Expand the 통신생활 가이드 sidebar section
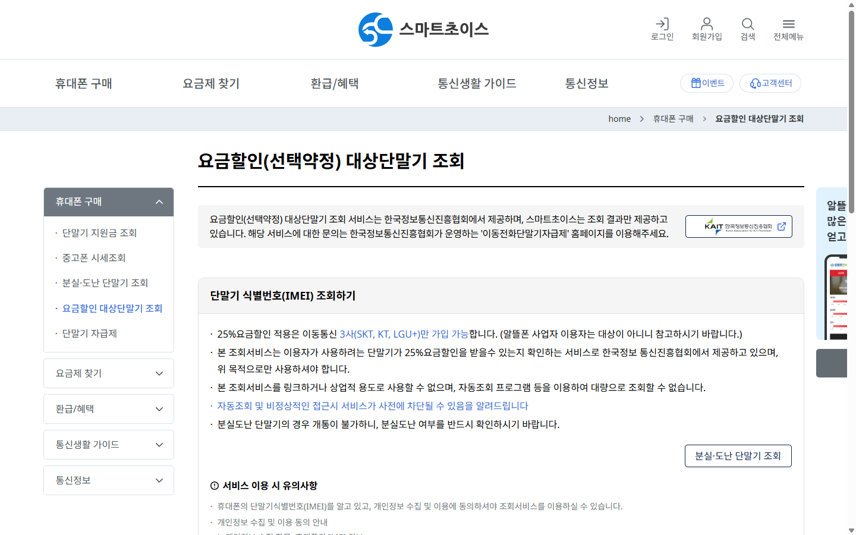 coord(109,445)
